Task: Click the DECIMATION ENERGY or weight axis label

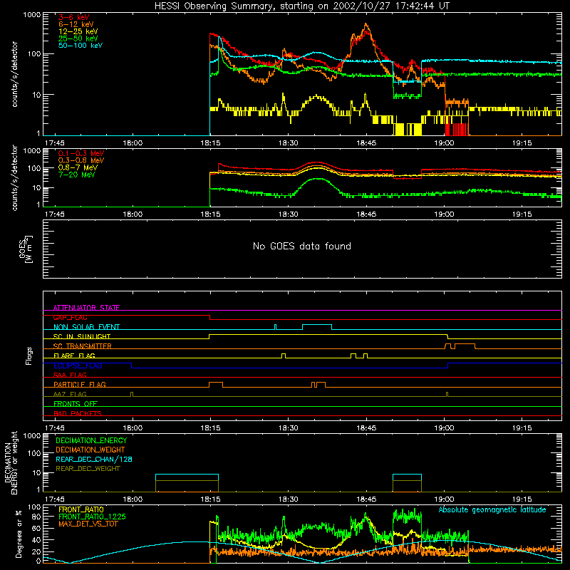Action: click(11, 462)
